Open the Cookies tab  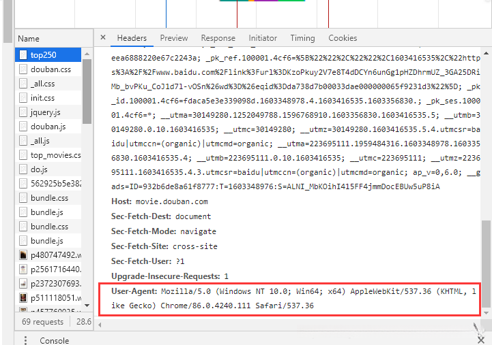coord(343,38)
